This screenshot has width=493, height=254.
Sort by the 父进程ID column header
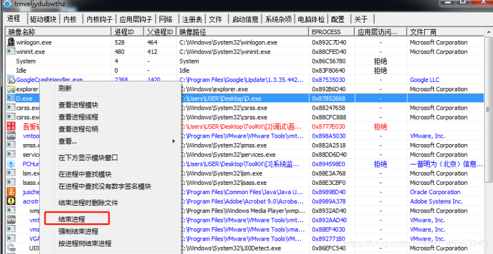160,31
